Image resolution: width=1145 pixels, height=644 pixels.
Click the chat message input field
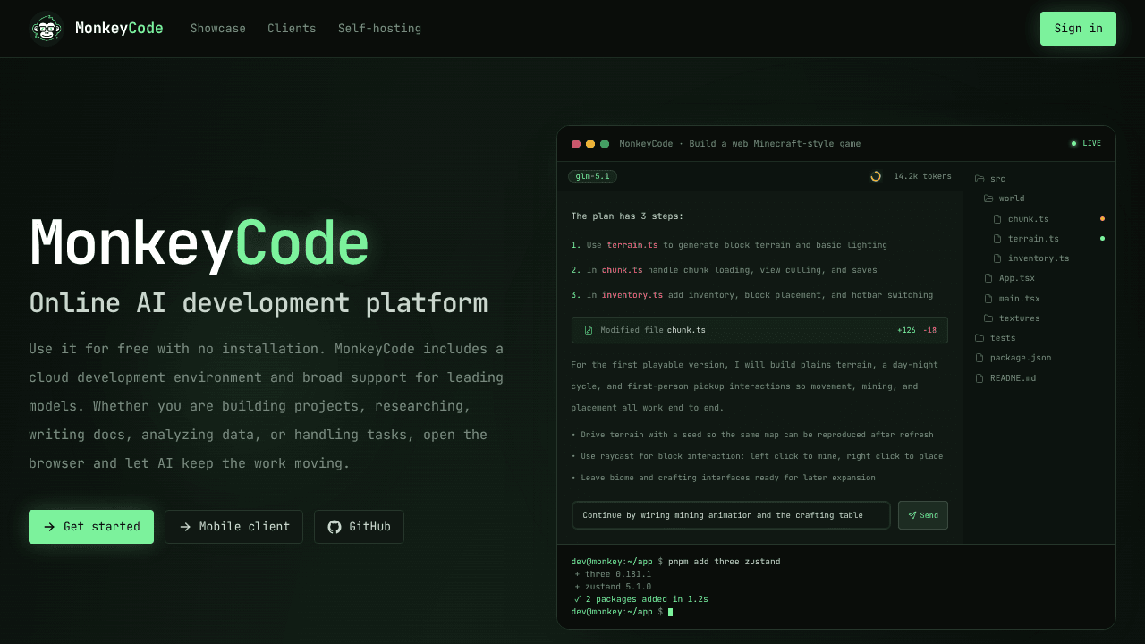731,515
